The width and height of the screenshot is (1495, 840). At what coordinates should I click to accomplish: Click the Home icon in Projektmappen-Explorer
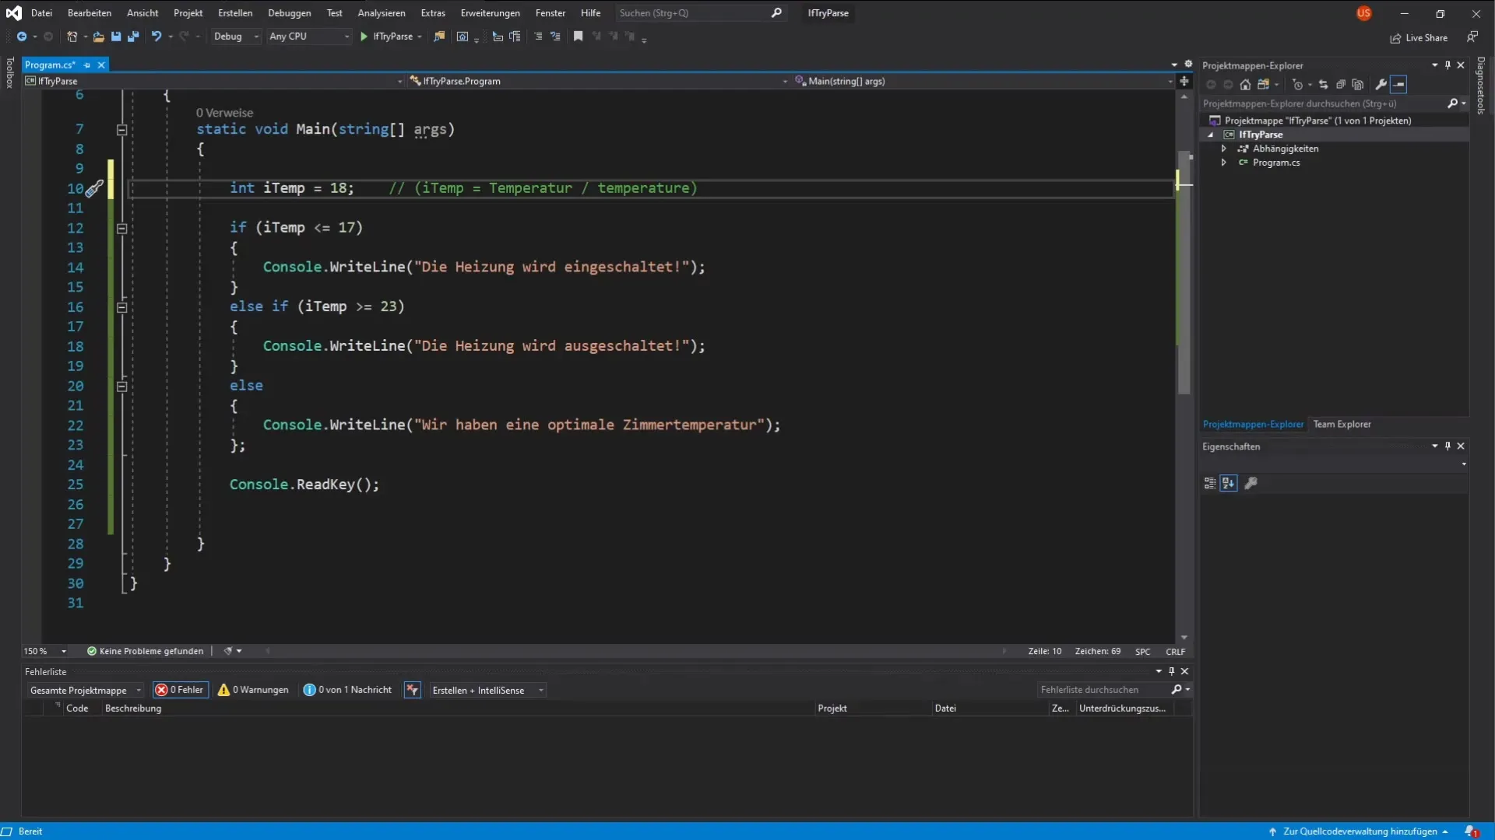point(1245,85)
